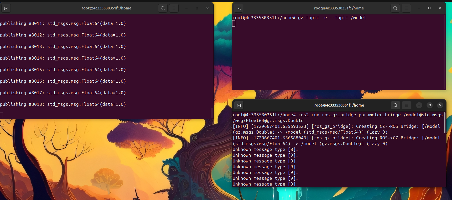Click the cursor block in gz topic terminal
This screenshot has height=200, width=452.
[x=234, y=23]
